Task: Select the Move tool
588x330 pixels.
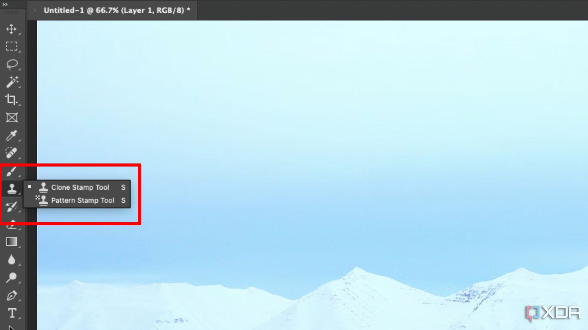Action: (x=11, y=29)
